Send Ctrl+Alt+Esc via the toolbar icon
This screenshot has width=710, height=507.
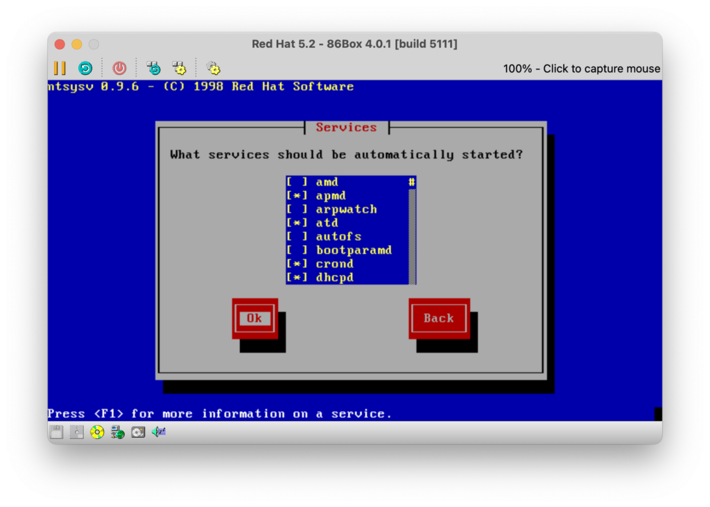pyautogui.click(x=180, y=69)
